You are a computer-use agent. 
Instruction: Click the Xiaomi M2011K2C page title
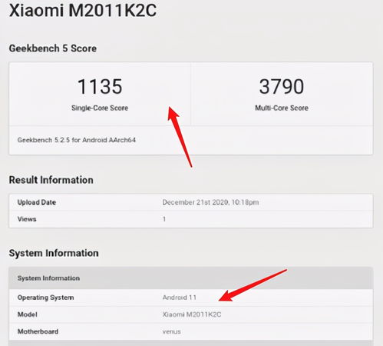click(x=83, y=11)
